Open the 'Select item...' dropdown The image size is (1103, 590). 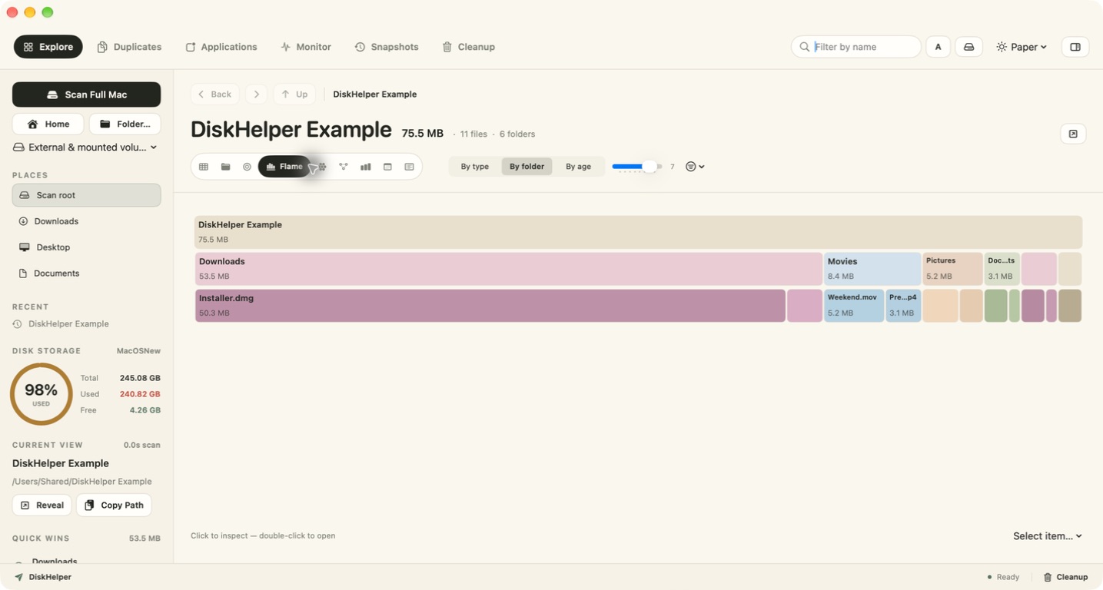point(1047,536)
